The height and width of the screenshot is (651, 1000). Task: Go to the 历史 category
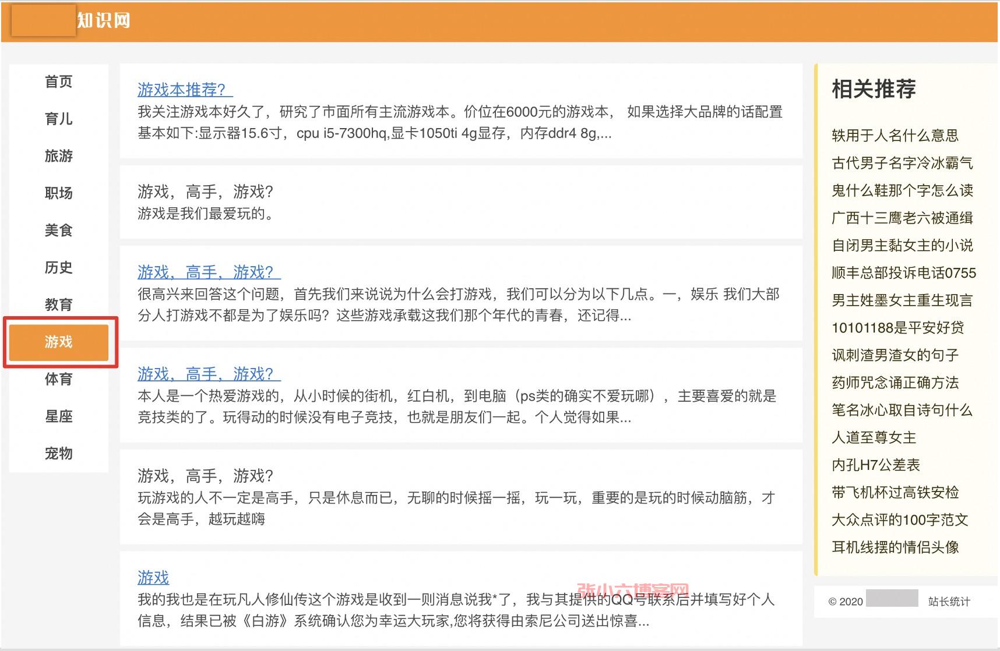click(59, 268)
